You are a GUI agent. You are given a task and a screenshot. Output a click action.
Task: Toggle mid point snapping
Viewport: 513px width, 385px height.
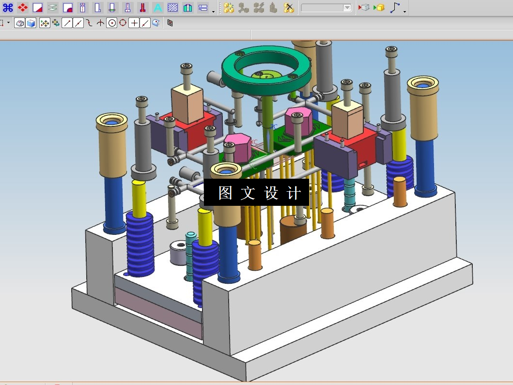[78, 23]
